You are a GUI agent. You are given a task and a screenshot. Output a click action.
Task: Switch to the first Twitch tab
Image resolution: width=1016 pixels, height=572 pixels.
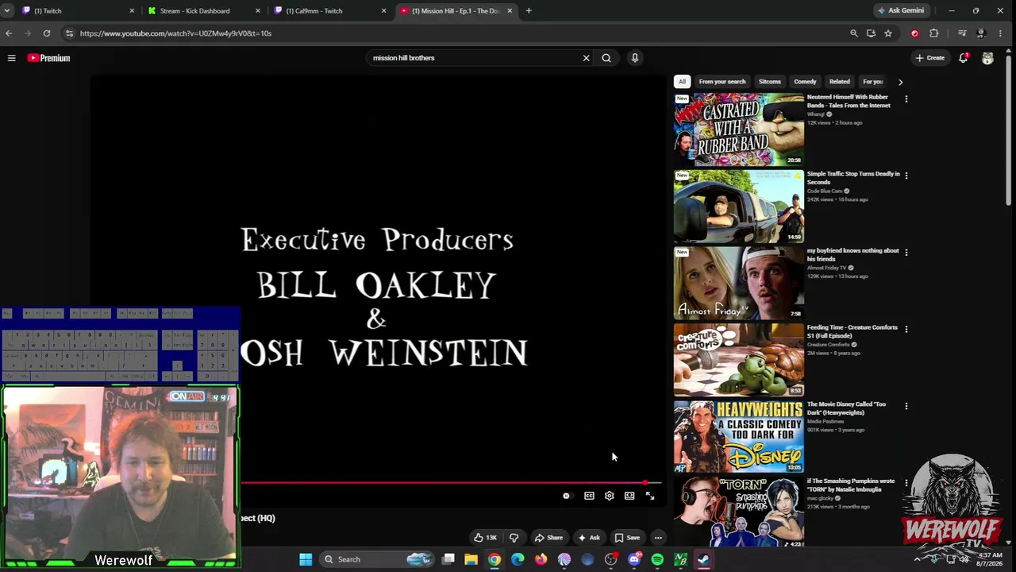[79, 11]
